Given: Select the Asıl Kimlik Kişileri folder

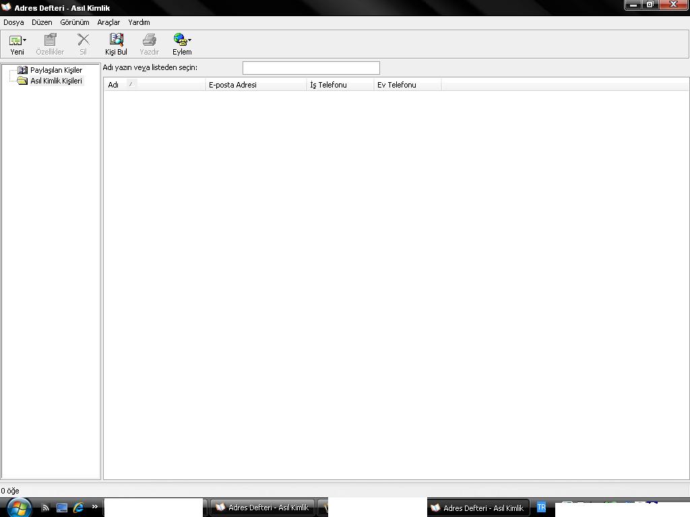Looking at the screenshot, I should click(55, 81).
